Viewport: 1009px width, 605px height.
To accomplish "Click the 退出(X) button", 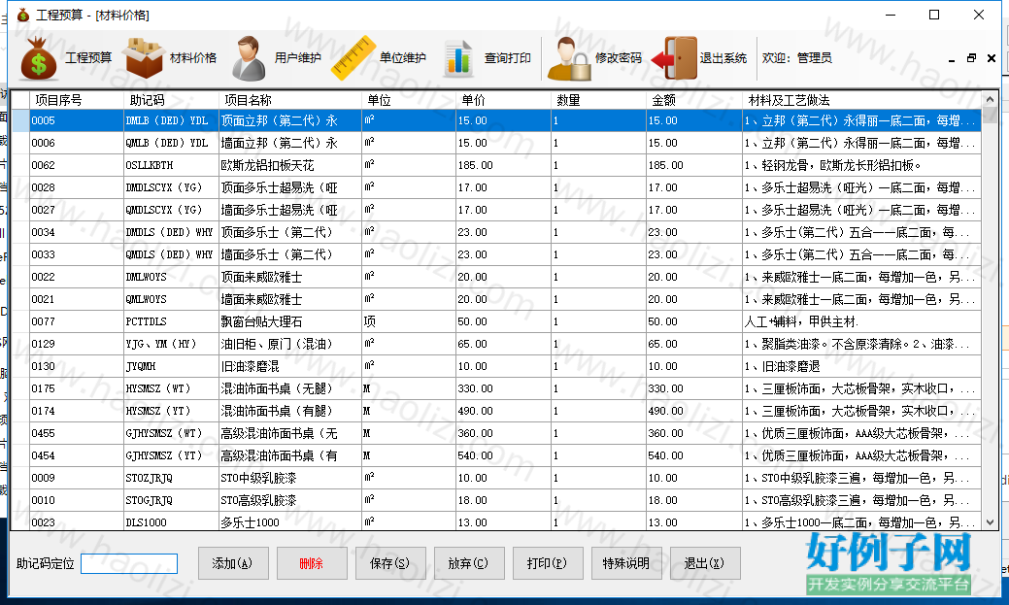I will 705,563.
